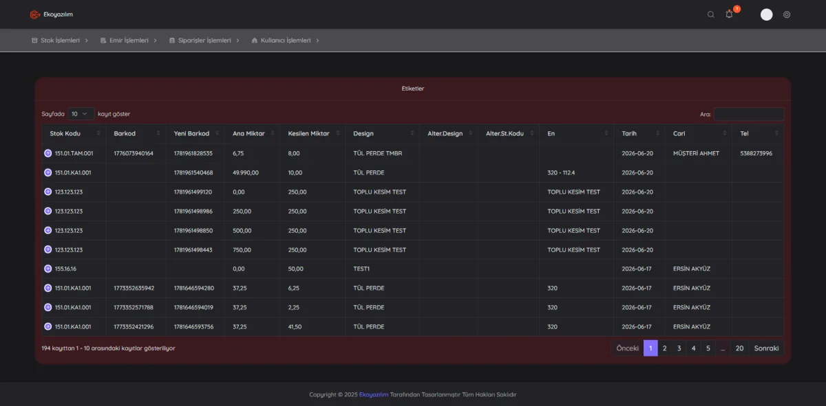Open Stok İşlemleri menu

(x=60, y=41)
